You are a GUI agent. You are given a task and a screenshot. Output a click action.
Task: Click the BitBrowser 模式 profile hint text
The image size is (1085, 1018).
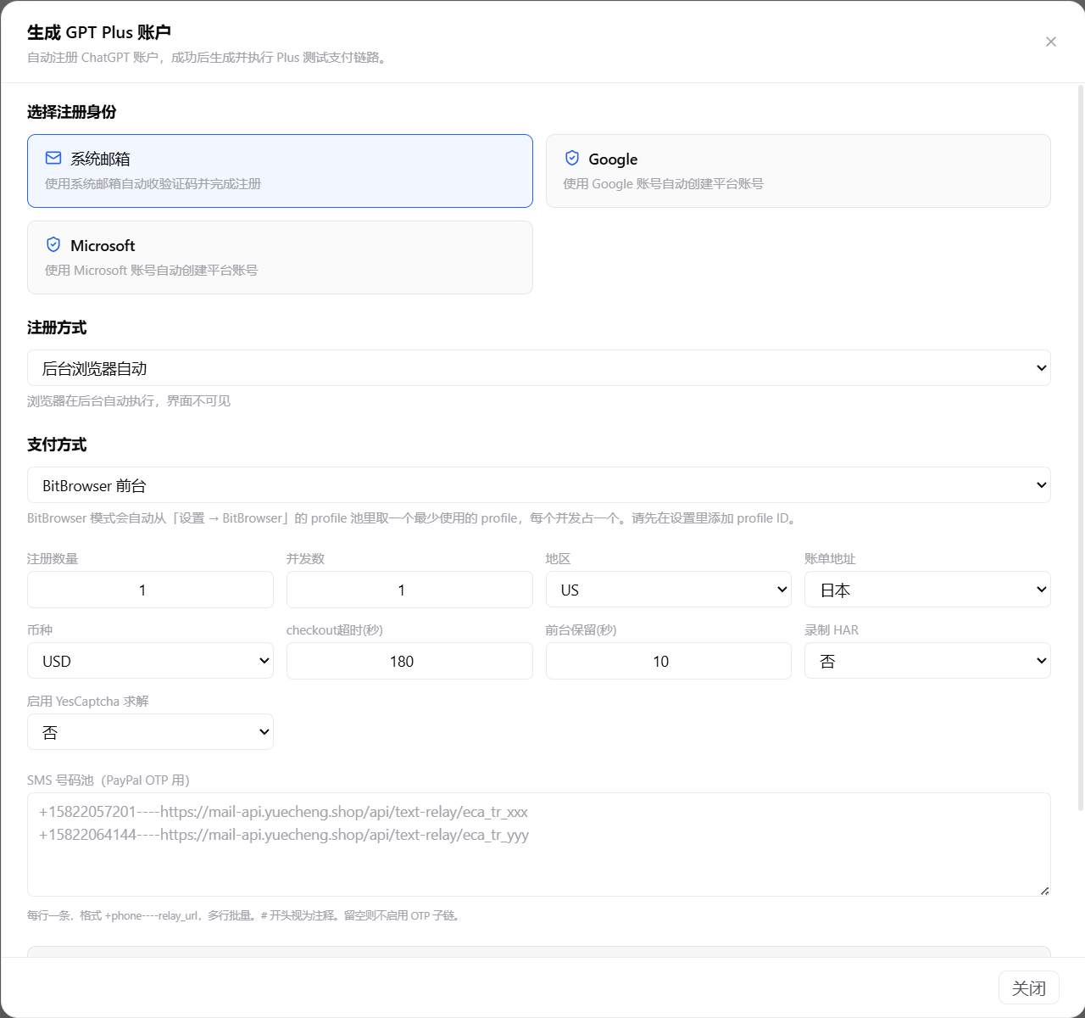click(x=414, y=517)
